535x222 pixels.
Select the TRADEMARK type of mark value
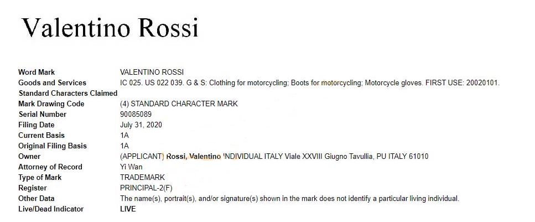pos(142,177)
